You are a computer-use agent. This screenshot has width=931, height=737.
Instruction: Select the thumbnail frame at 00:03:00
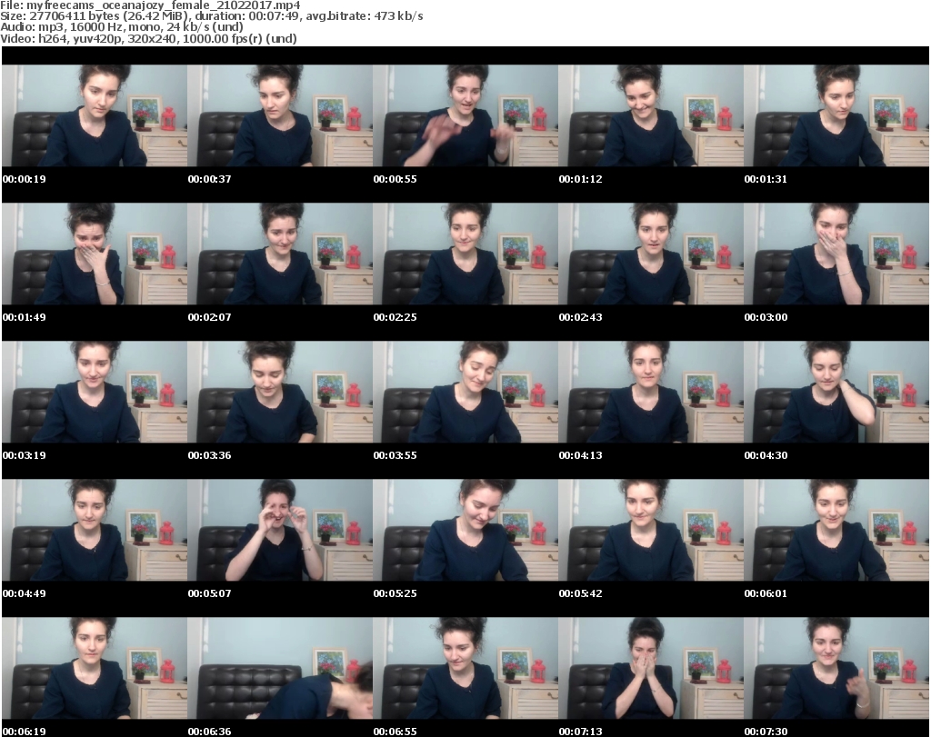(x=836, y=254)
